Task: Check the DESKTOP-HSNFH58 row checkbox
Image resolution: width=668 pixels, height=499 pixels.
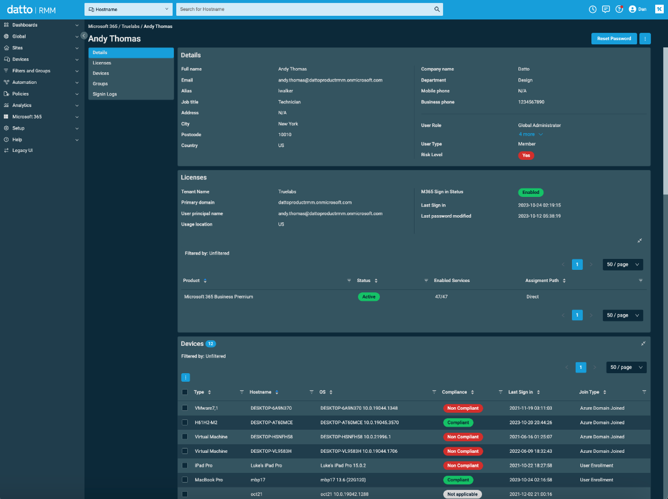Action: click(185, 436)
